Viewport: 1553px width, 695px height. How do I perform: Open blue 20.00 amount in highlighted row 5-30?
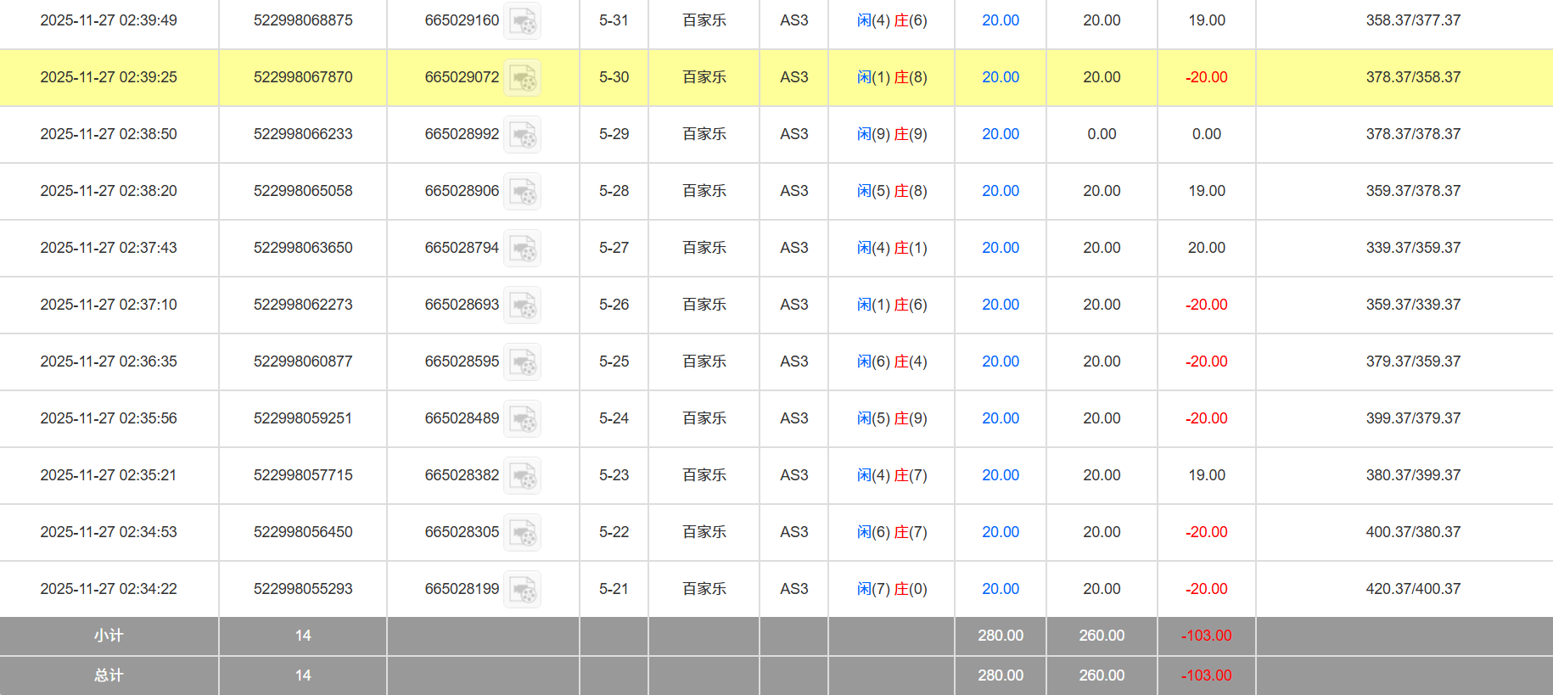tap(1000, 77)
